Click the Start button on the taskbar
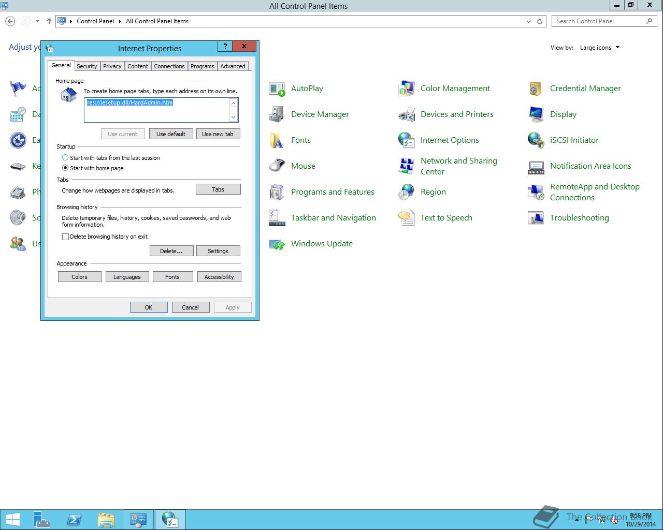This screenshot has height=530, width=663. coord(12,520)
